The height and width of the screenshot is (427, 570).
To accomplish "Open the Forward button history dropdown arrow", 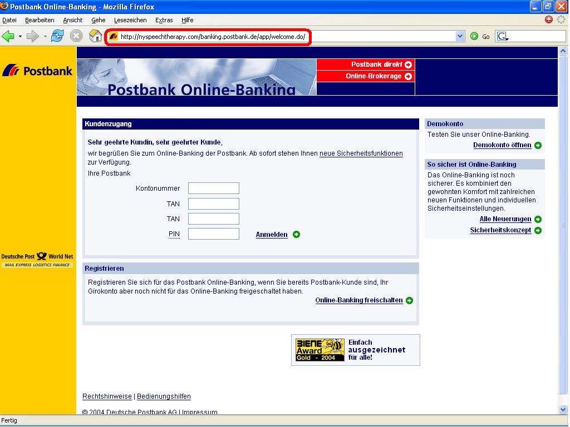I will [x=45, y=36].
